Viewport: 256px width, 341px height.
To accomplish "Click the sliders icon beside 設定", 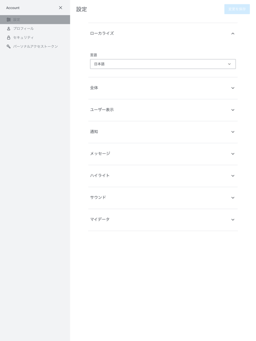I will tap(8, 20).
